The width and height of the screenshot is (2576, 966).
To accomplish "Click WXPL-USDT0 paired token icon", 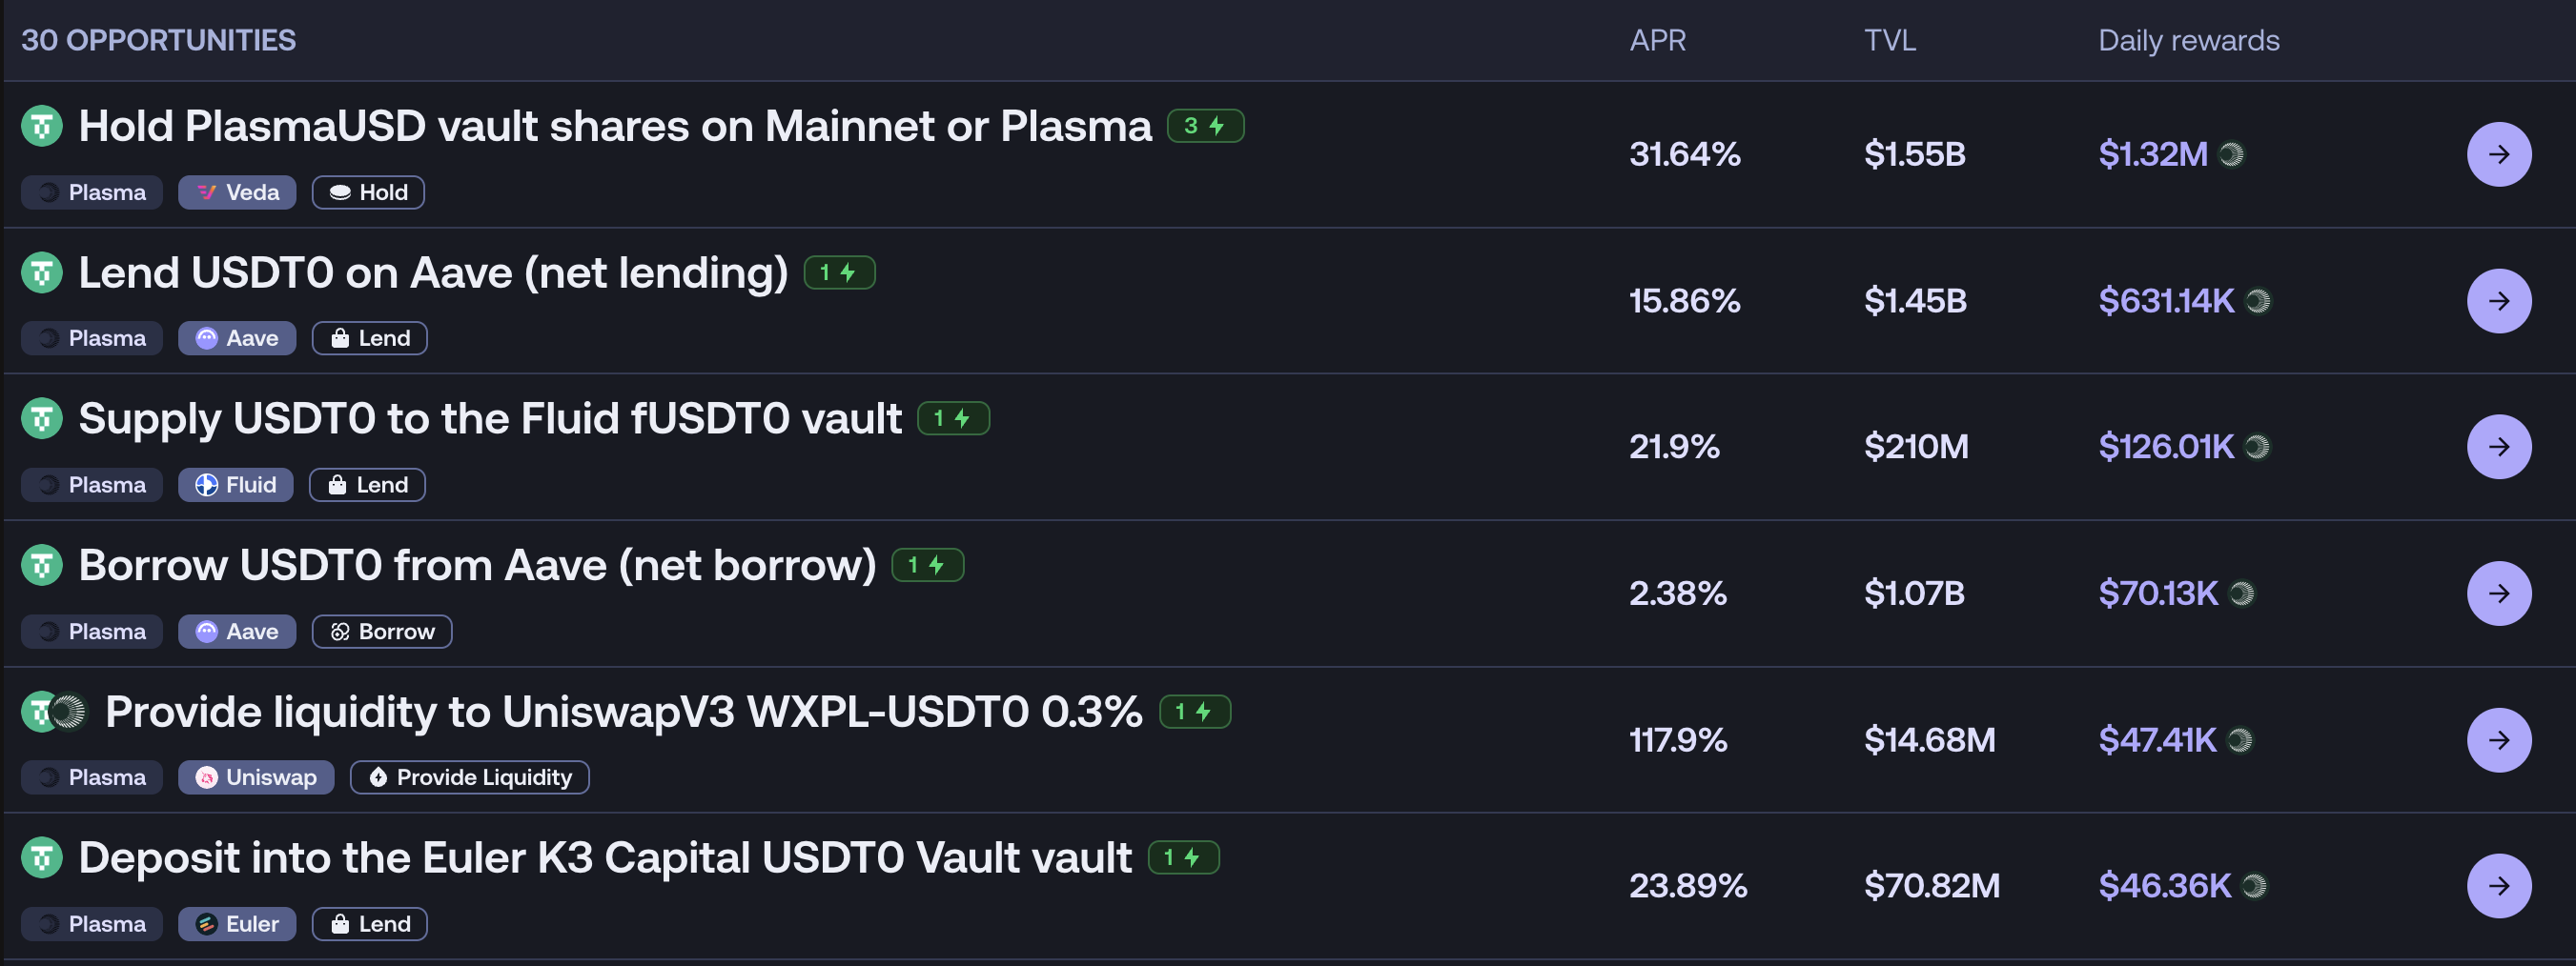I will coord(68,713).
